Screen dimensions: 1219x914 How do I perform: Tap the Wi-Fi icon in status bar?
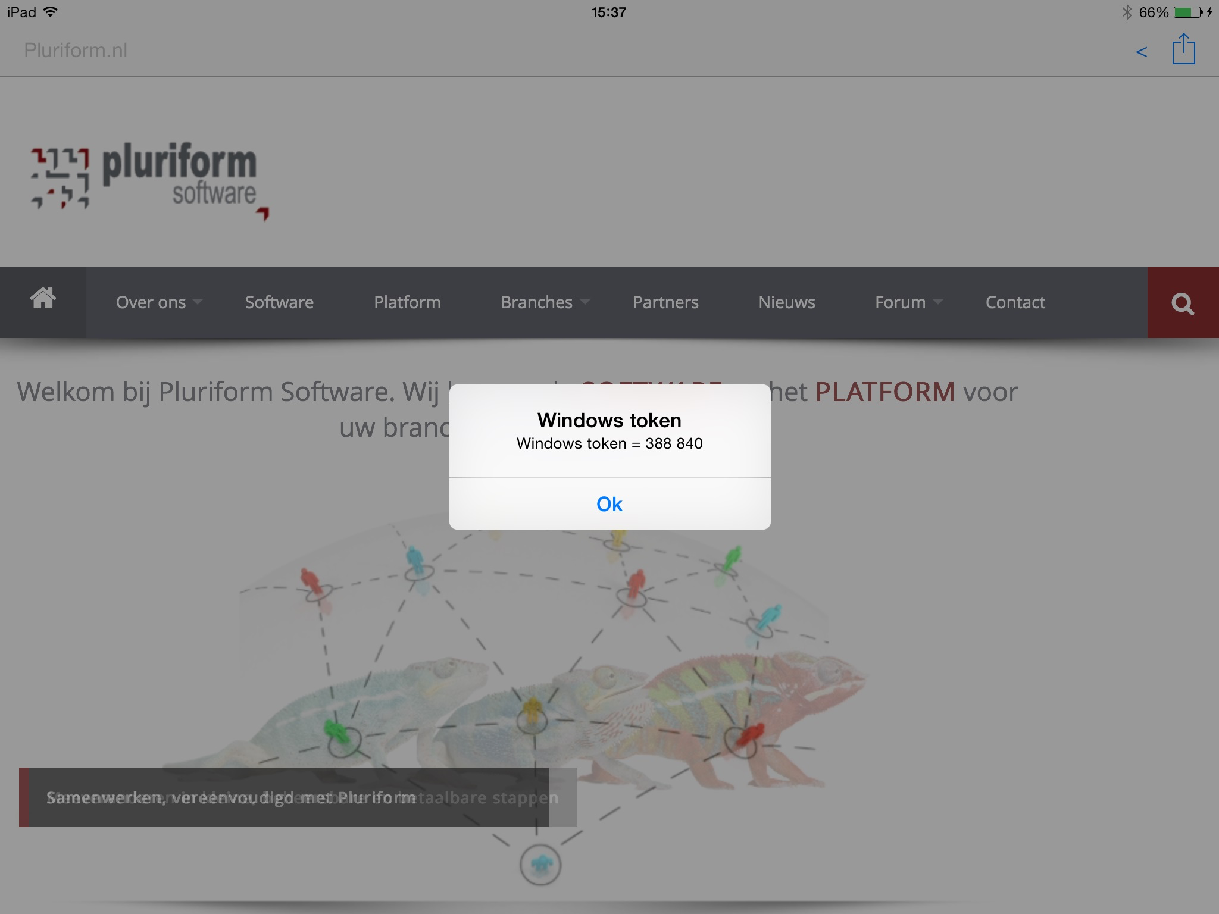pos(51,12)
